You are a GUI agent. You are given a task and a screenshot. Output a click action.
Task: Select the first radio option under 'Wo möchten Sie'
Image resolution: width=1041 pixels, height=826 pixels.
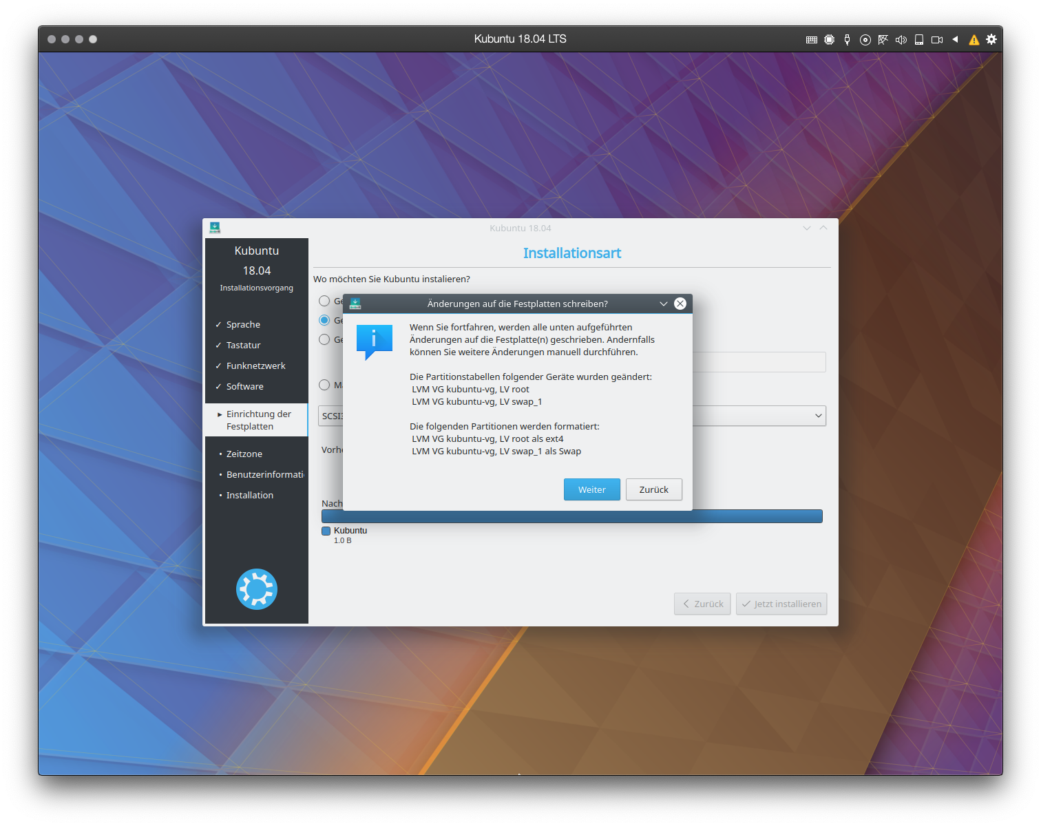(x=324, y=301)
